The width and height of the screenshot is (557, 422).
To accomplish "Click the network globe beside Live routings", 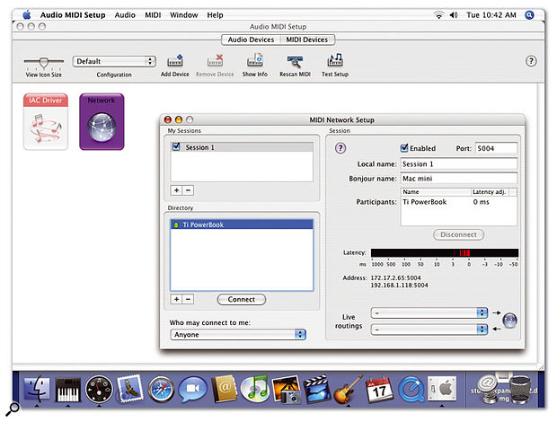I will (x=509, y=321).
